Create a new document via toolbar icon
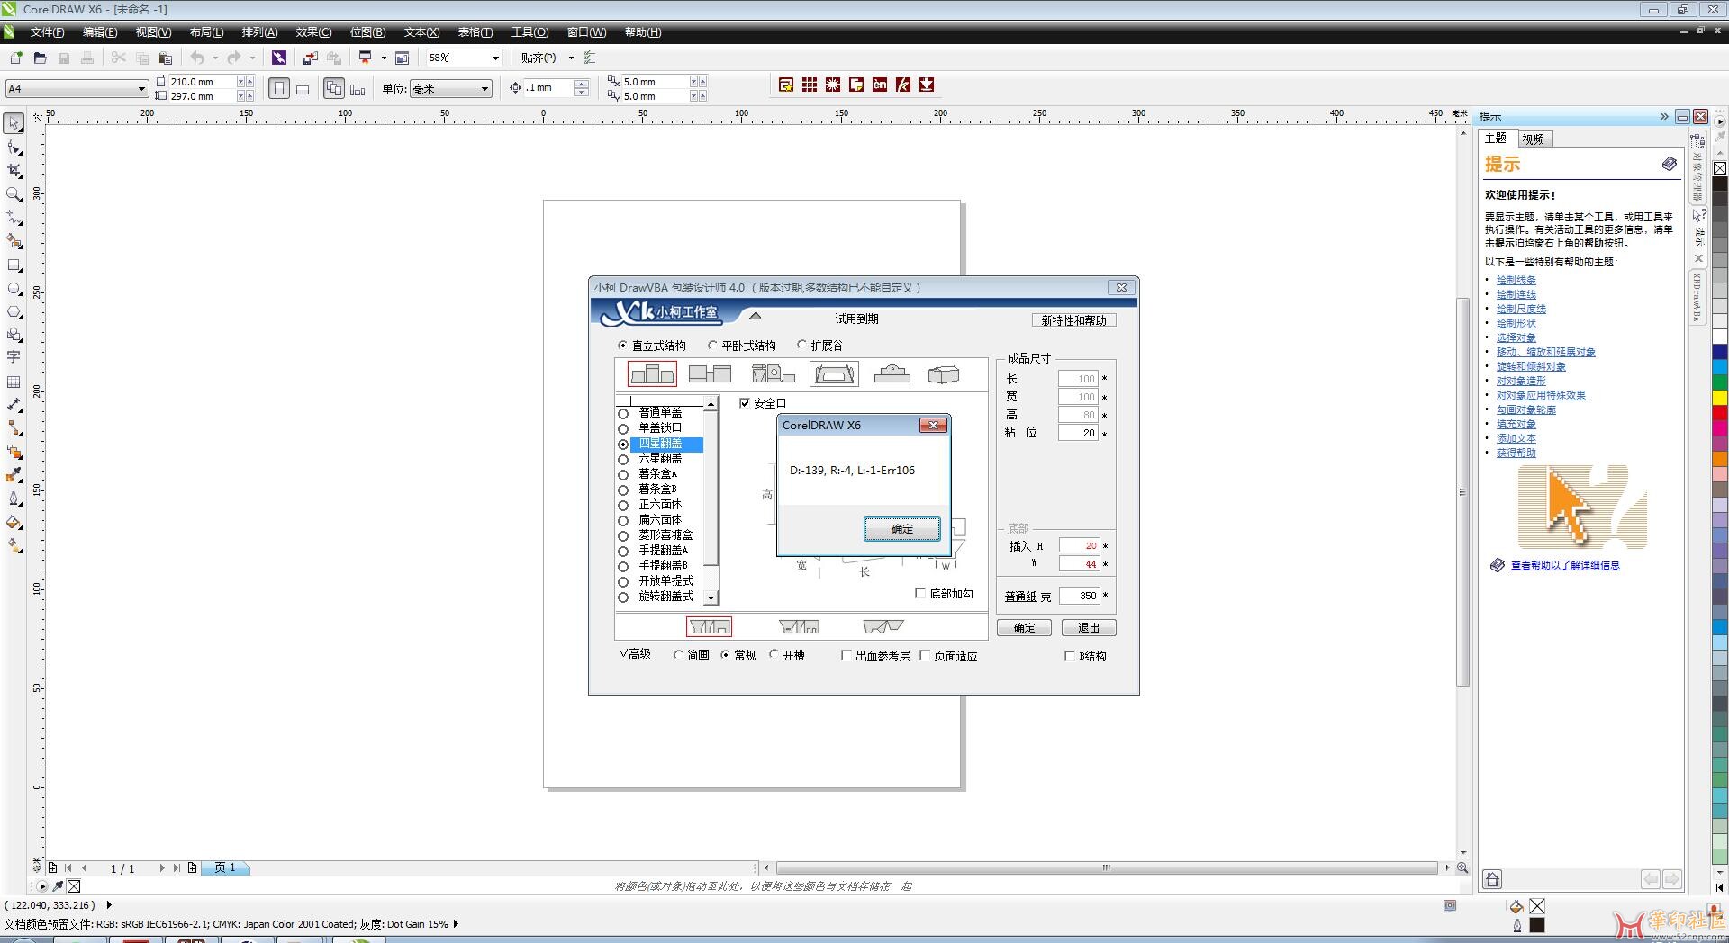 pos(15,58)
